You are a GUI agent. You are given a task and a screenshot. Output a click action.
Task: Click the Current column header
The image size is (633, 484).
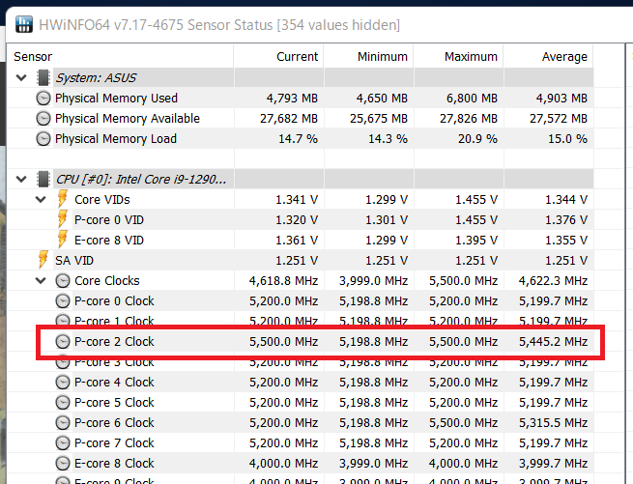pos(278,56)
